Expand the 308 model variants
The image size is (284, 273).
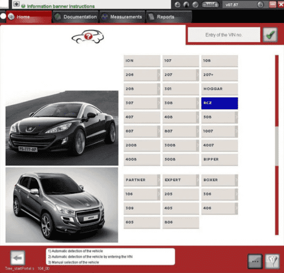(x=198, y=103)
